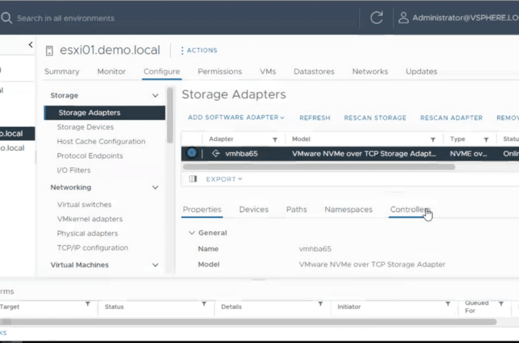This screenshot has height=343, width=519.
Task: Click the Adapter column header
Action: (x=221, y=139)
